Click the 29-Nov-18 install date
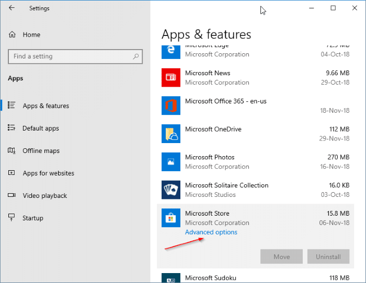Screen dimensions: 366x283 (x=335, y=138)
